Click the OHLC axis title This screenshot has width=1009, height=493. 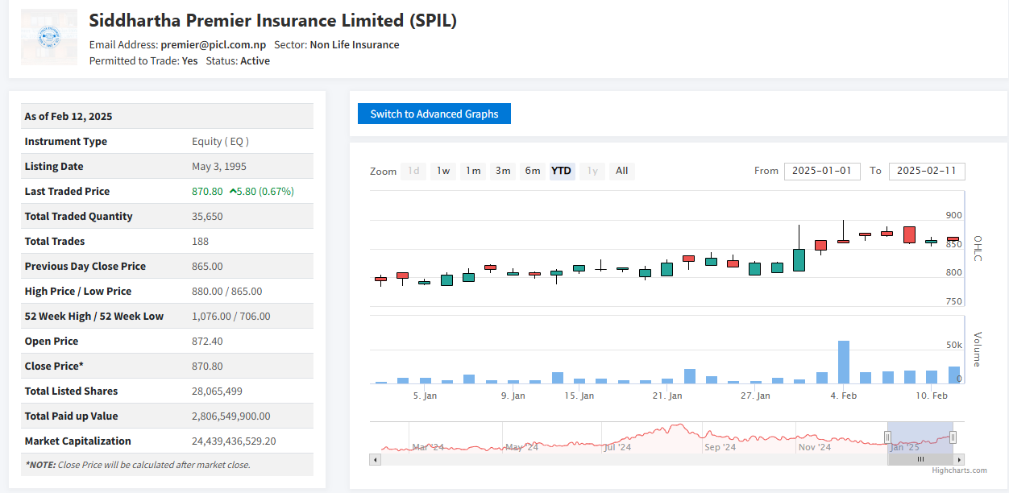click(x=978, y=248)
